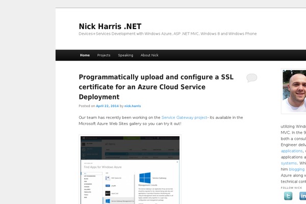
Task: Click the 'FOLLOW NICK' heading text
Action: pyautogui.click(x=291, y=188)
